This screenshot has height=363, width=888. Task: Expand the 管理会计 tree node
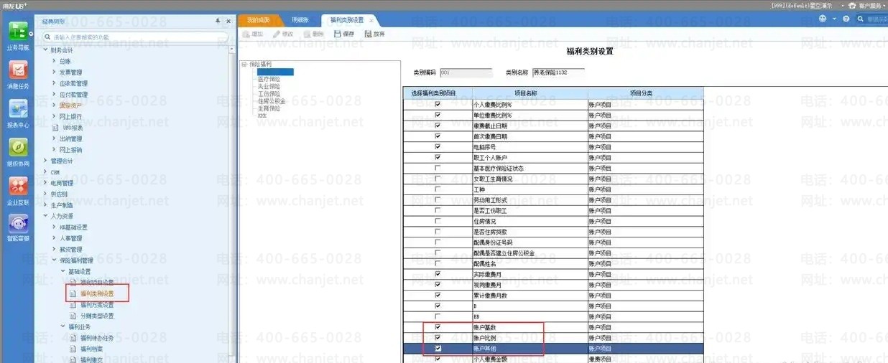tap(45, 161)
